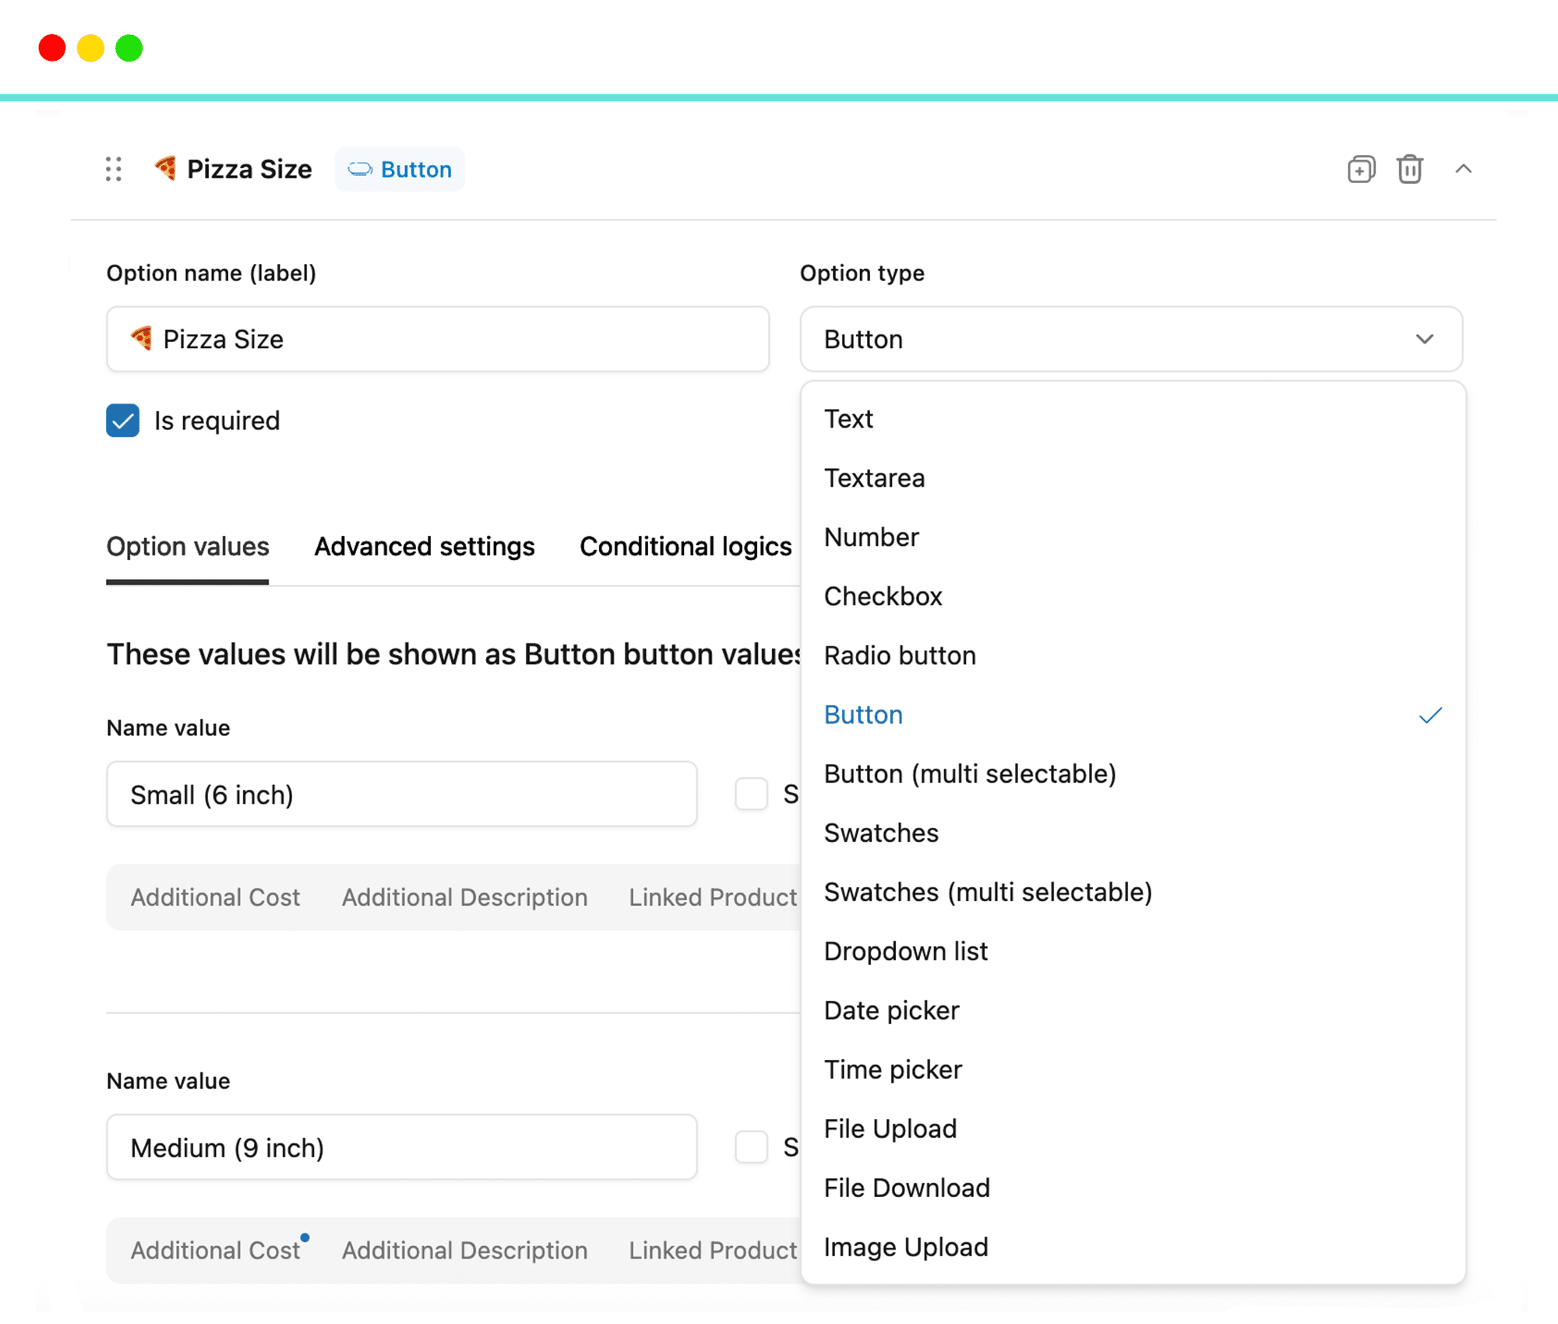Select Swatches (multi selectable) option type
Screen dimensions: 1558x1324
pyautogui.click(x=987, y=892)
